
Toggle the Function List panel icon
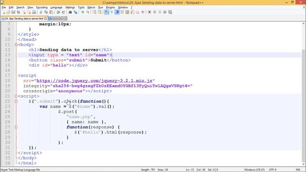(132, 12)
